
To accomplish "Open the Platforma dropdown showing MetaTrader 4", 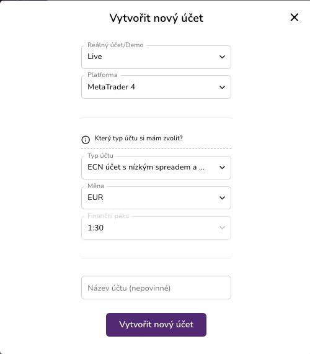I will pos(156,87).
